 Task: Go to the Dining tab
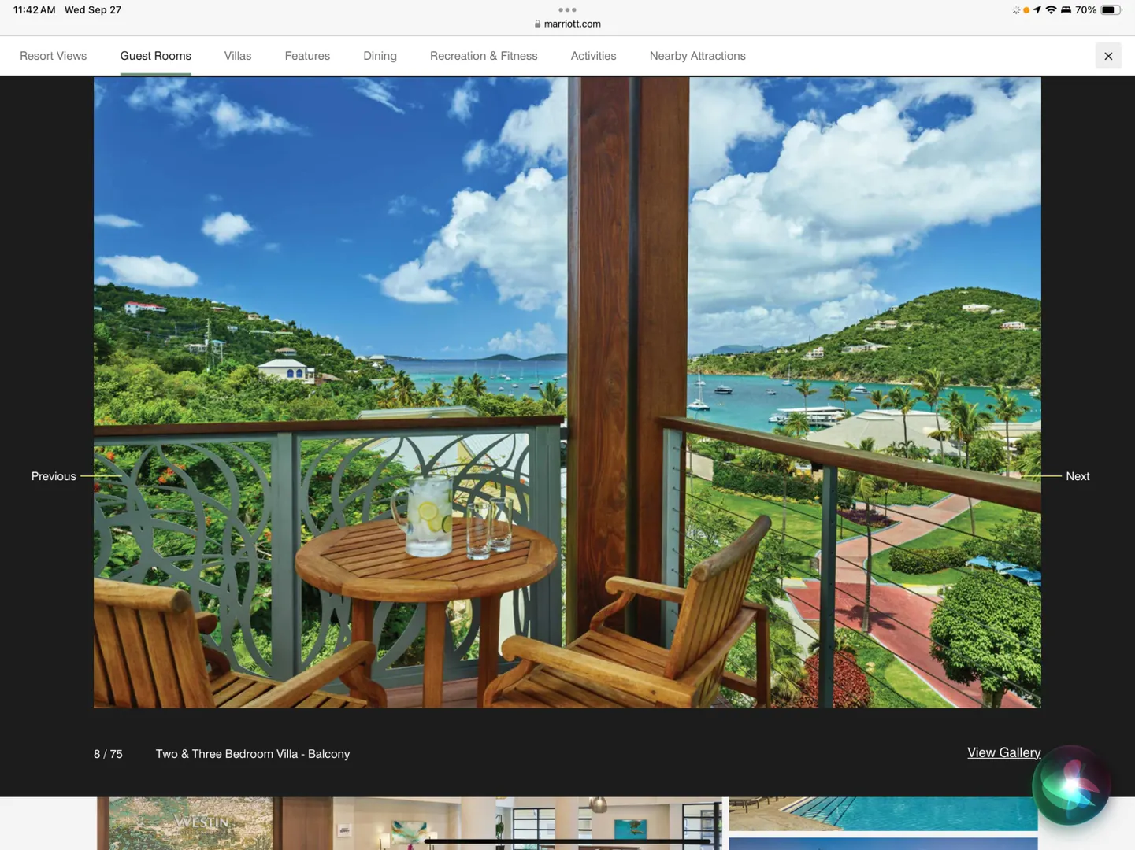coord(380,56)
